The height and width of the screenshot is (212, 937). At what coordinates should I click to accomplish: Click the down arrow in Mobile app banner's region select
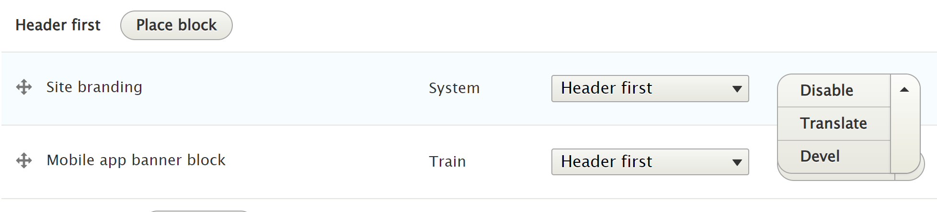[x=737, y=162]
